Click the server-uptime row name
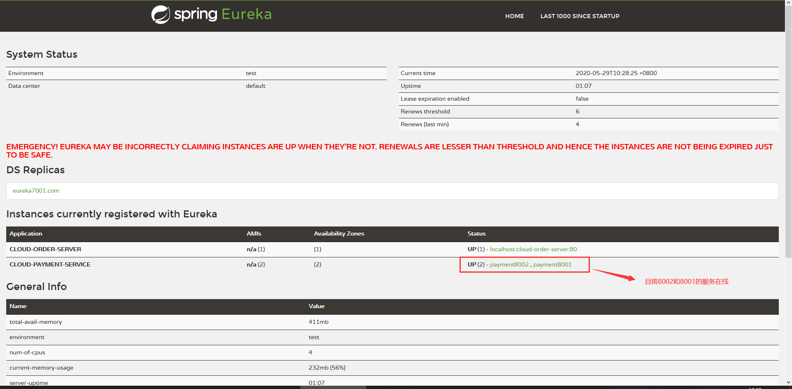 click(28, 383)
